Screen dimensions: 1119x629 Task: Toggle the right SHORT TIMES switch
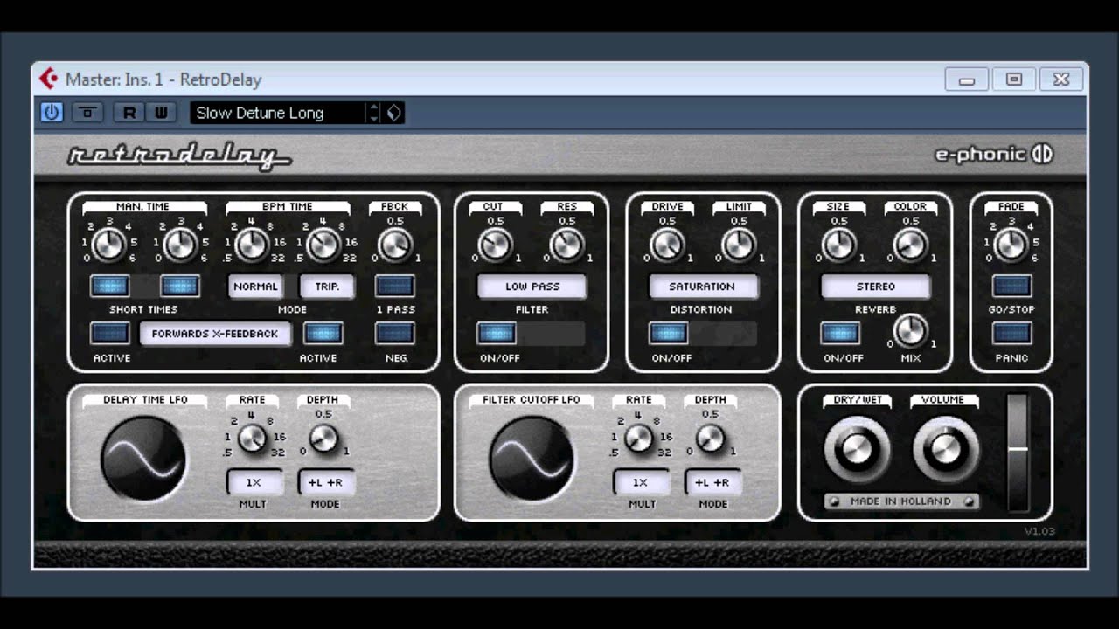[180, 286]
